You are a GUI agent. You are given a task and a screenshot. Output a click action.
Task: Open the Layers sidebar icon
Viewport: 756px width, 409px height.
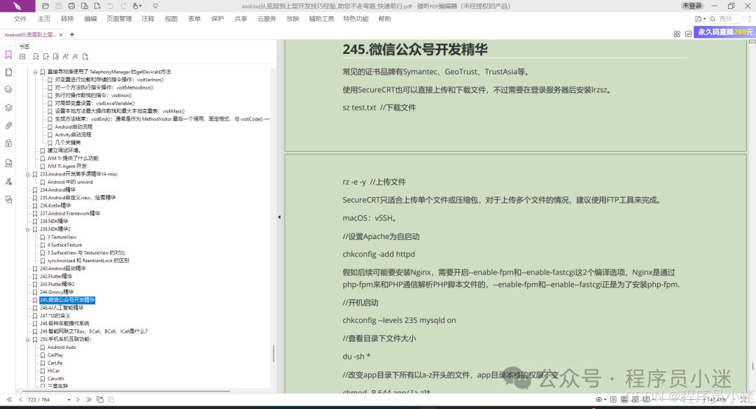[8, 108]
